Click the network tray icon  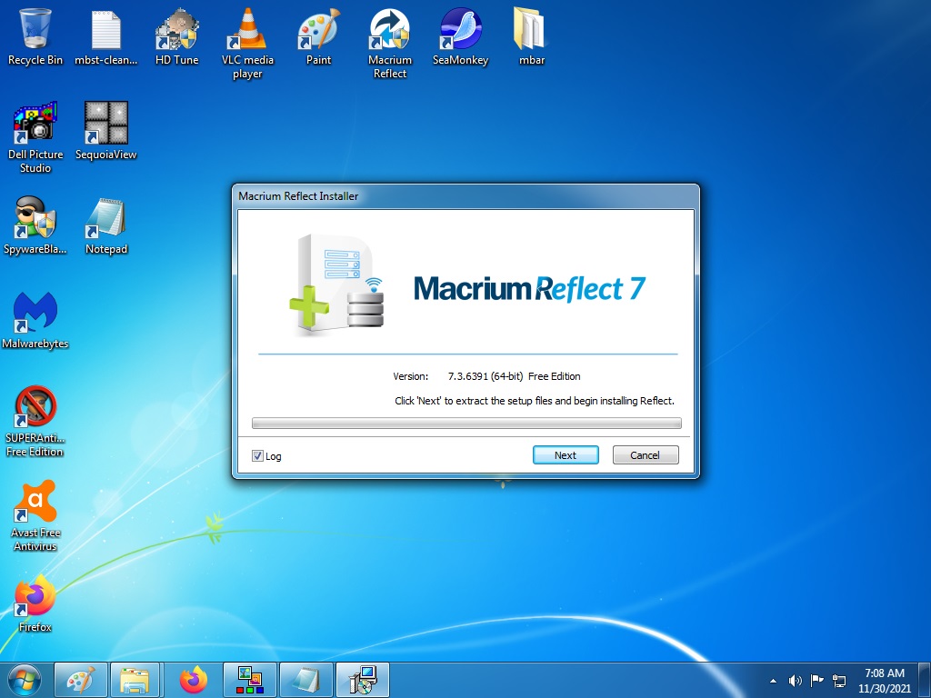[x=839, y=681]
